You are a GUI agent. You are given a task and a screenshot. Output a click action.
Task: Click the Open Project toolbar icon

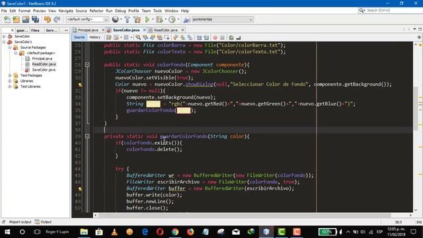[x=26, y=19]
